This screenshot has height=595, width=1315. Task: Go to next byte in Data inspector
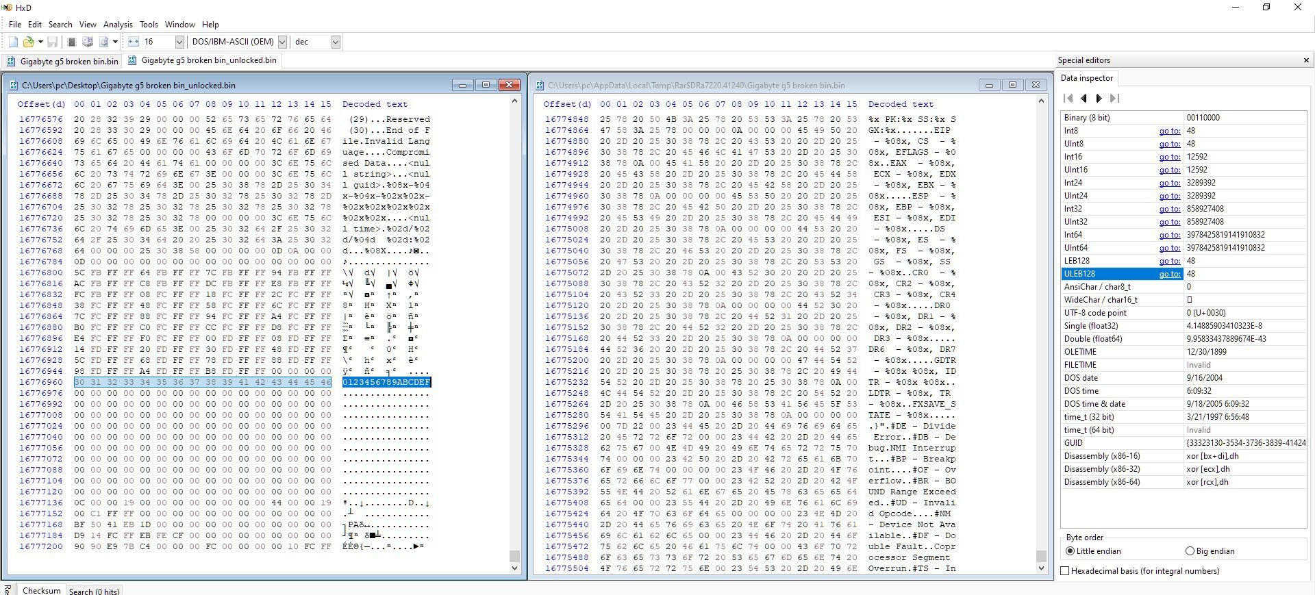[1099, 99]
